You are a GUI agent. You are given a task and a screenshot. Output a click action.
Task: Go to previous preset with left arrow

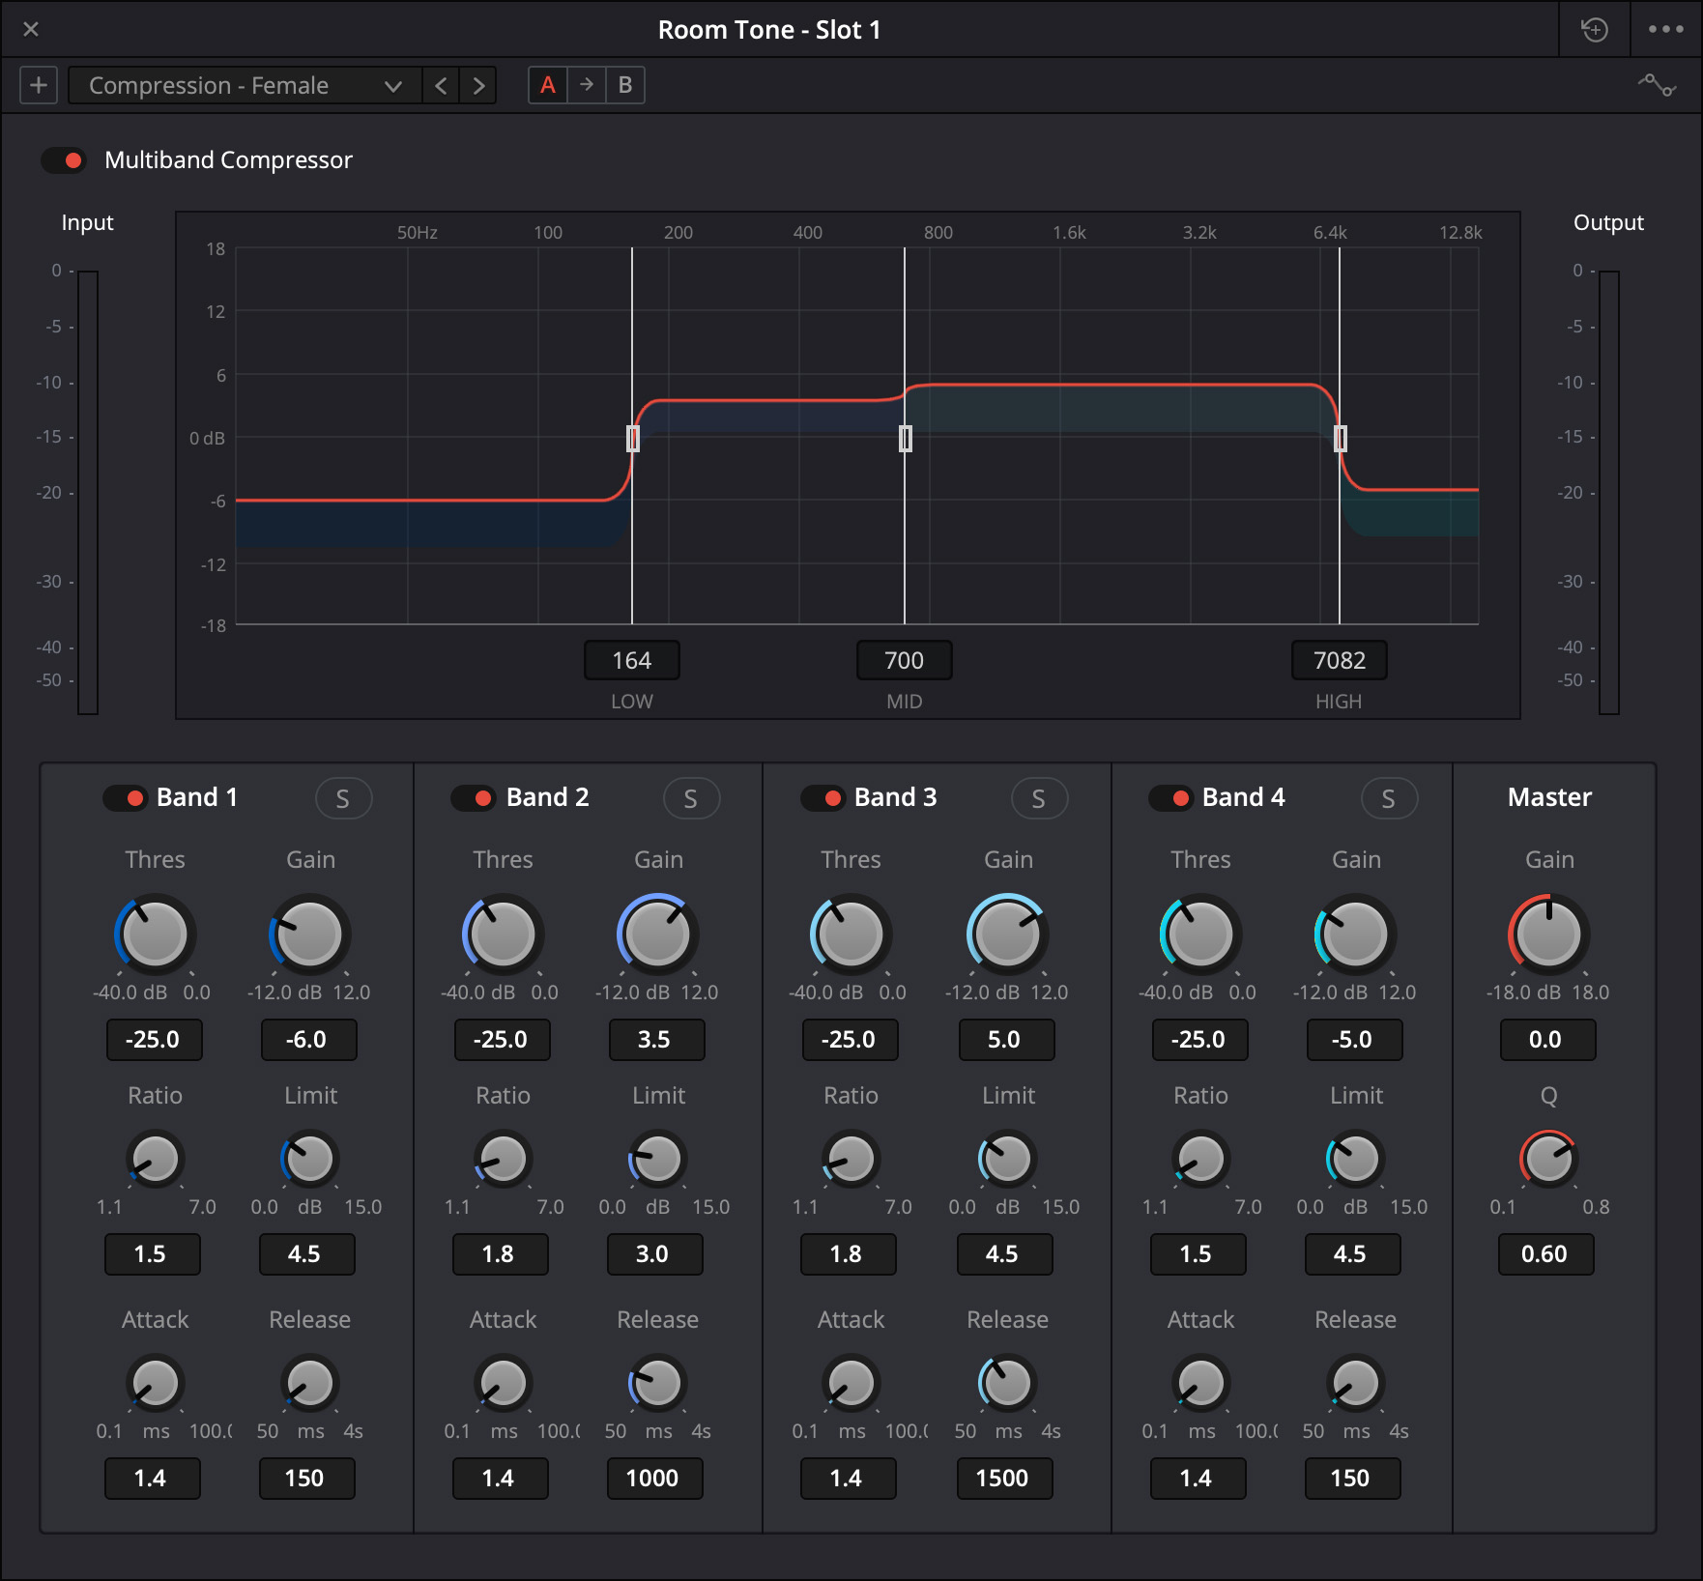point(441,85)
